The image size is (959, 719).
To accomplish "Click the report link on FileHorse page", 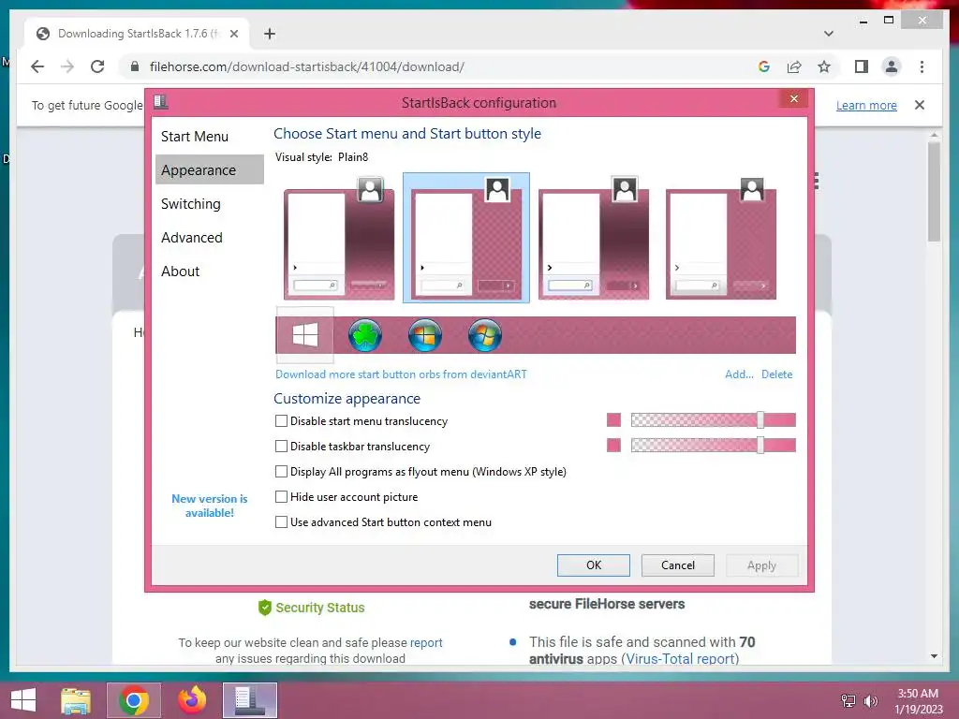I will point(426,642).
